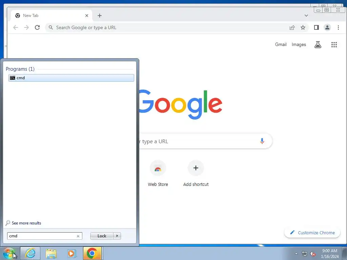Viewport: 347px width, 260px height.
Task: Click the Lock button
Action: [x=102, y=236]
